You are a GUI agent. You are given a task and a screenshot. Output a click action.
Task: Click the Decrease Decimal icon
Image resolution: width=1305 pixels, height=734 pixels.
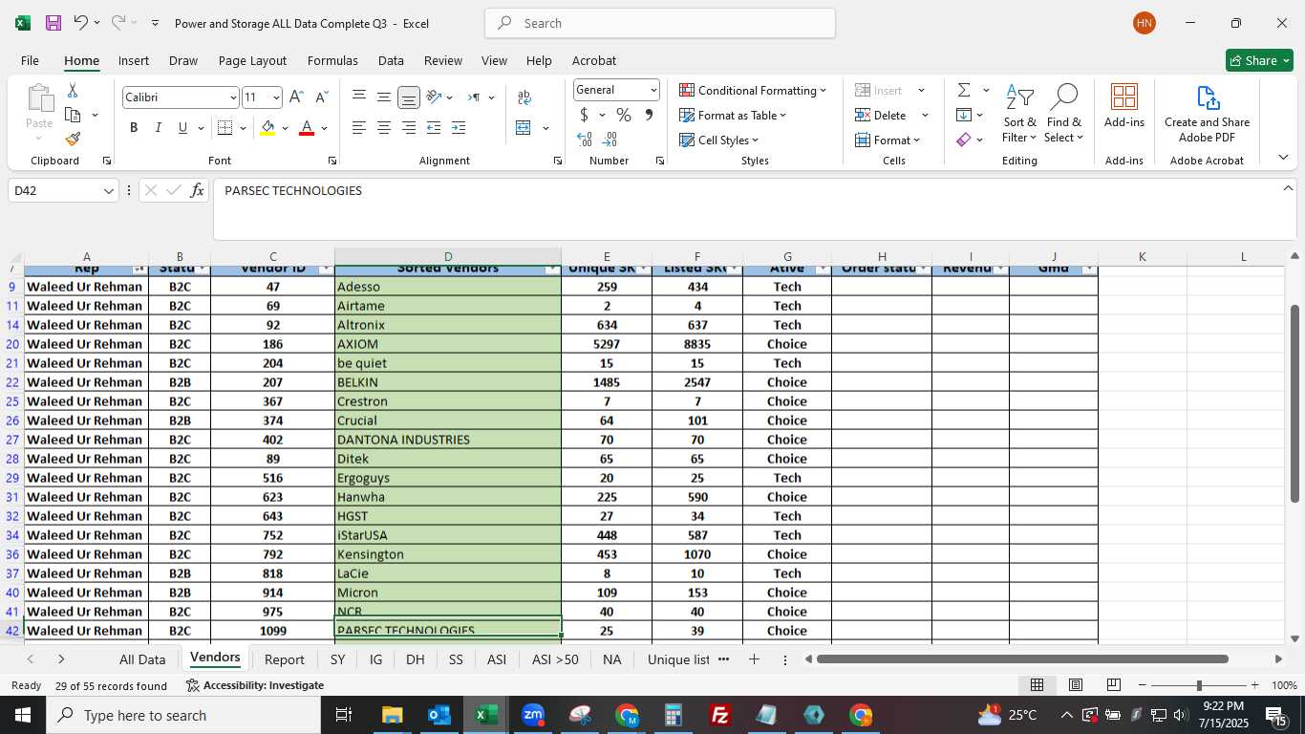click(x=610, y=140)
